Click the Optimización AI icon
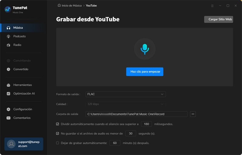 (8, 93)
